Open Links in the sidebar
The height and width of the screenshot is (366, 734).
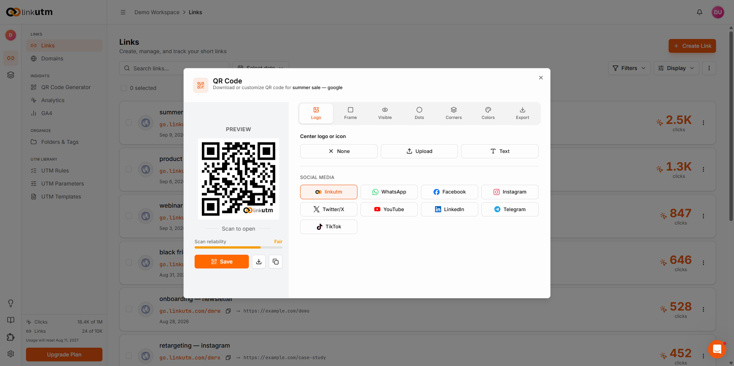coord(64,46)
